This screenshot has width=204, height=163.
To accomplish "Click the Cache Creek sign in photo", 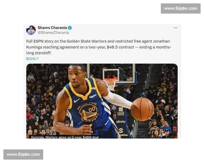I will 121,111.
